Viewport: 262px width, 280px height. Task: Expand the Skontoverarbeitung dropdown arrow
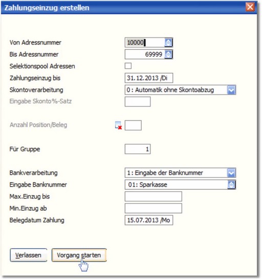pos(231,90)
